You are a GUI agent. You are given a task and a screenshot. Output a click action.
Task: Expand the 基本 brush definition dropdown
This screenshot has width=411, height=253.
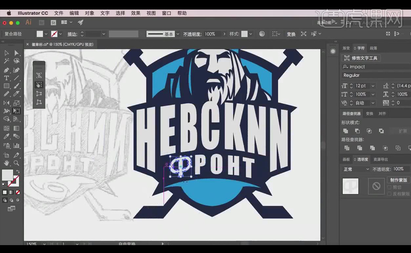[x=178, y=34]
